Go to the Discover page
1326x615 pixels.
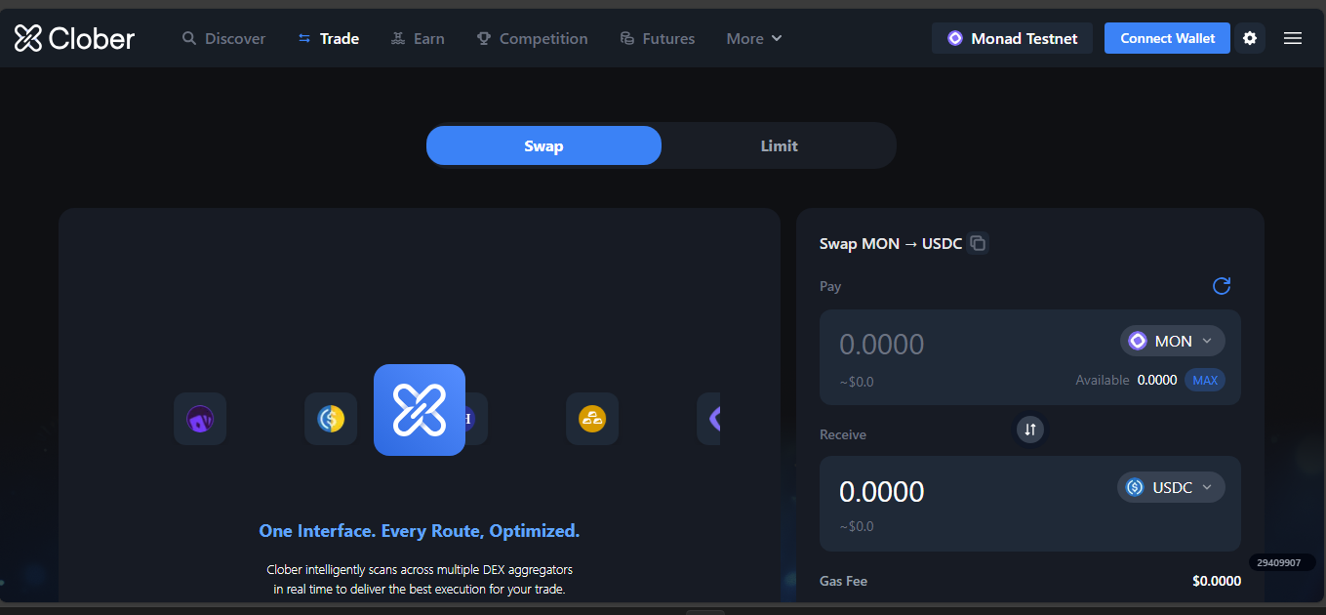click(x=223, y=38)
